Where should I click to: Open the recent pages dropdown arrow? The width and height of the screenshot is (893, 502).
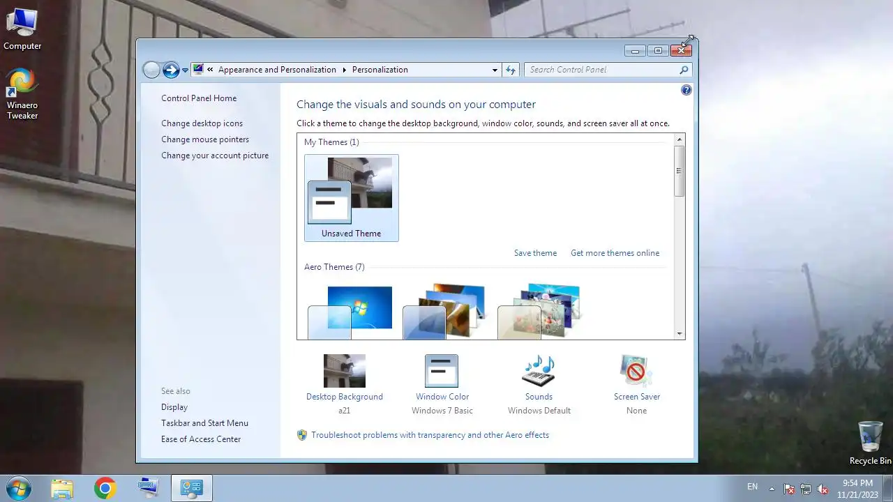tap(185, 70)
